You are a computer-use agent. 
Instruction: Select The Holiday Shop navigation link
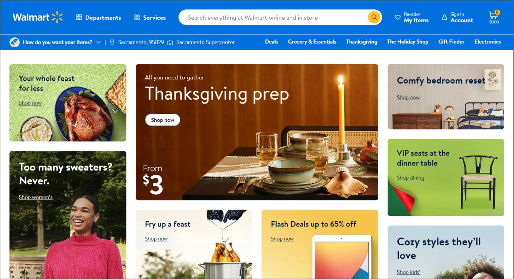pos(407,42)
